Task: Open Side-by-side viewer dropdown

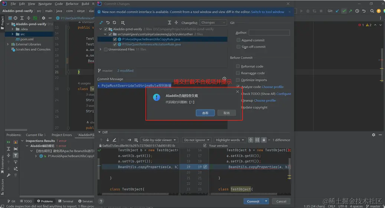Action: (x=159, y=140)
